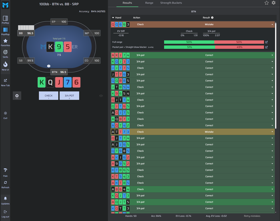Image resolution: width=280 pixels, height=221 pixels.
Task: Open the Strength Buckets tab
Action: (171, 3)
